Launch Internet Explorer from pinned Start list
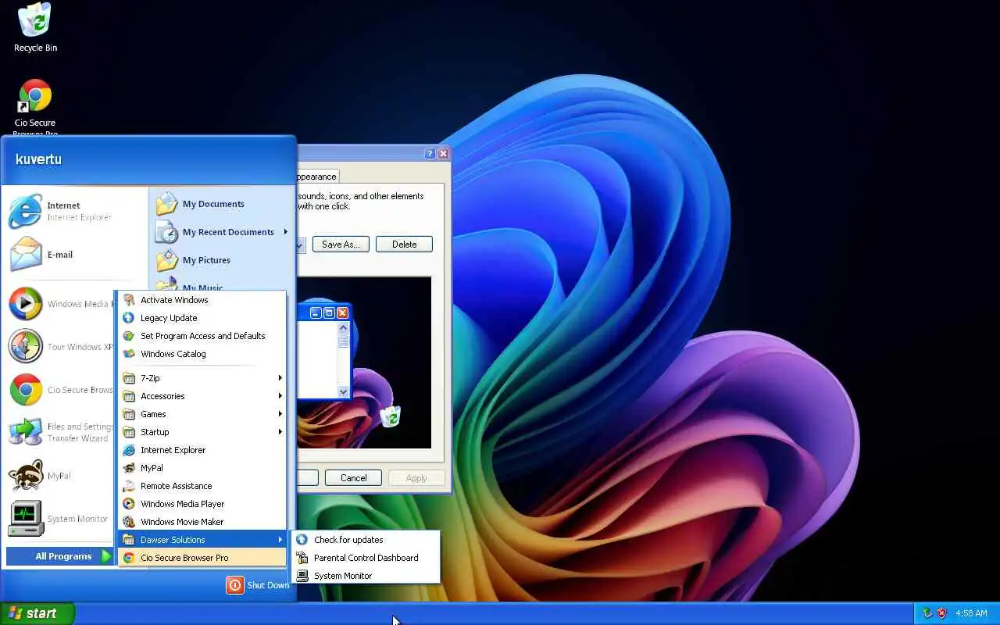Image resolution: width=1000 pixels, height=625 pixels. tap(25, 211)
